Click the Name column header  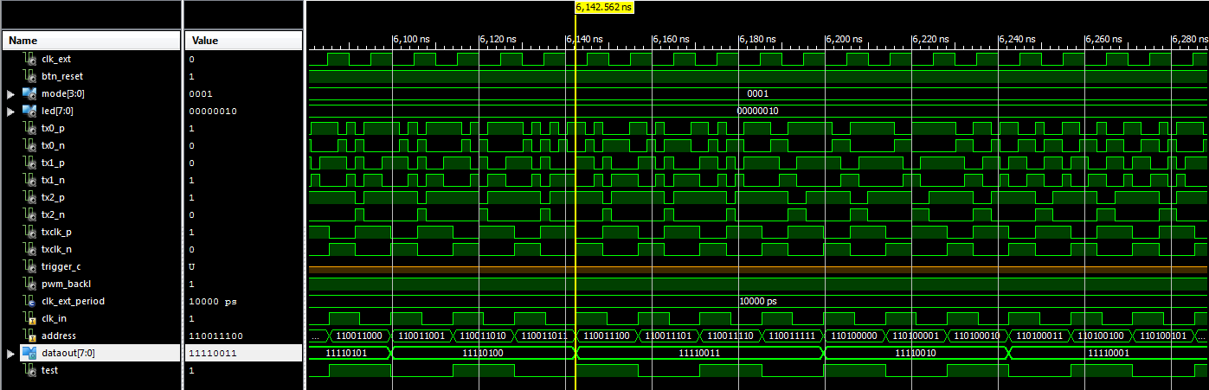tap(91, 41)
